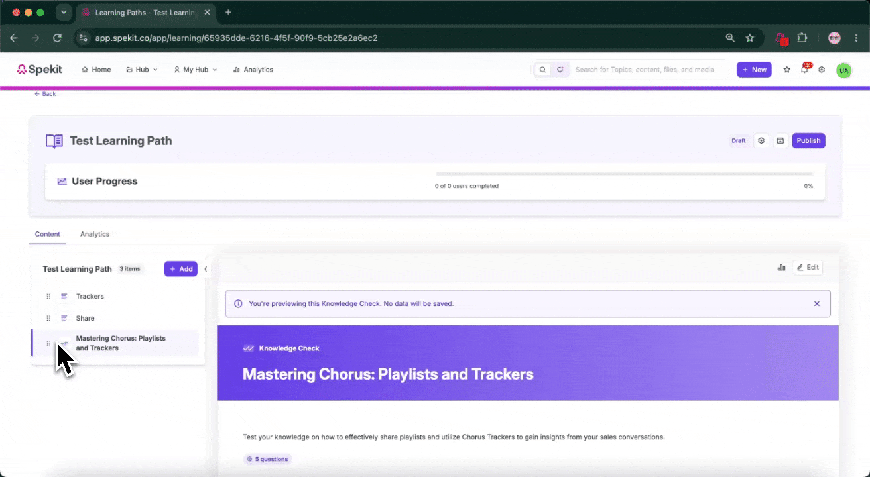
Task: Open the UA user avatar menu
Action: [x=843, y=70]
